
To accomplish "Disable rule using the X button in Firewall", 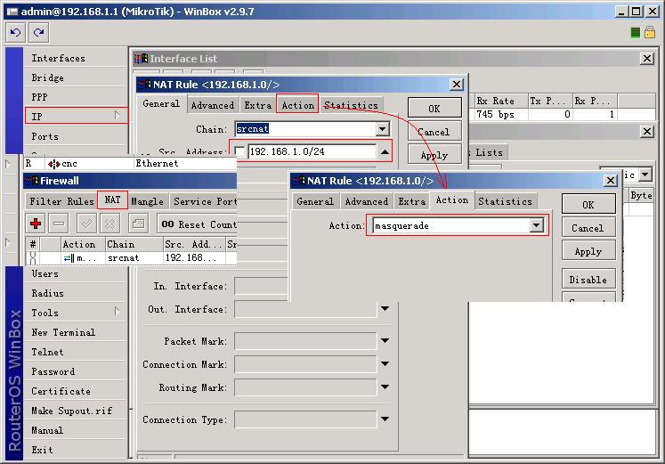I will pos(109,224).
